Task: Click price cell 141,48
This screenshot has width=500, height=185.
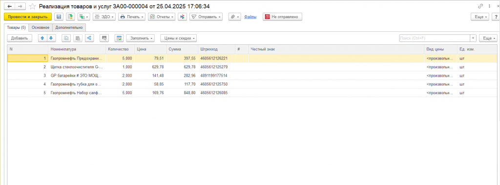Action: point(150,76)
